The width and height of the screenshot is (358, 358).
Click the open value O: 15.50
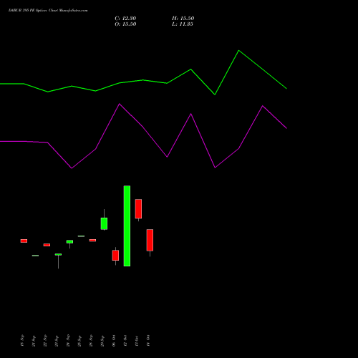point(125,24)
